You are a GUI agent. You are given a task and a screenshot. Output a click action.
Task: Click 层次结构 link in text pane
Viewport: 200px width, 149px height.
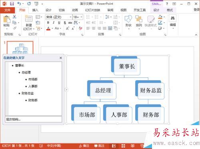pos(13,119)
